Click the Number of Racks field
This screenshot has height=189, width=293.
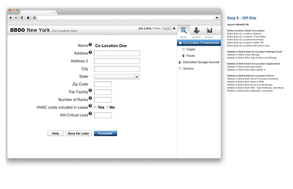tap(103, 100)
